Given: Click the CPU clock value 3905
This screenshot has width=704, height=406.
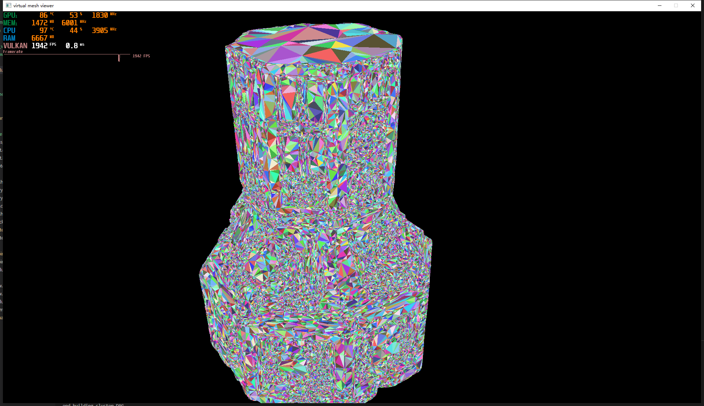Looking at the screenshot, I should (100, 30).
